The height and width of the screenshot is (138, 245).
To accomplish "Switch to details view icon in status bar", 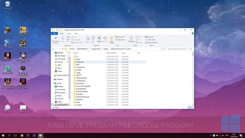I will click(x=189, y=107).
